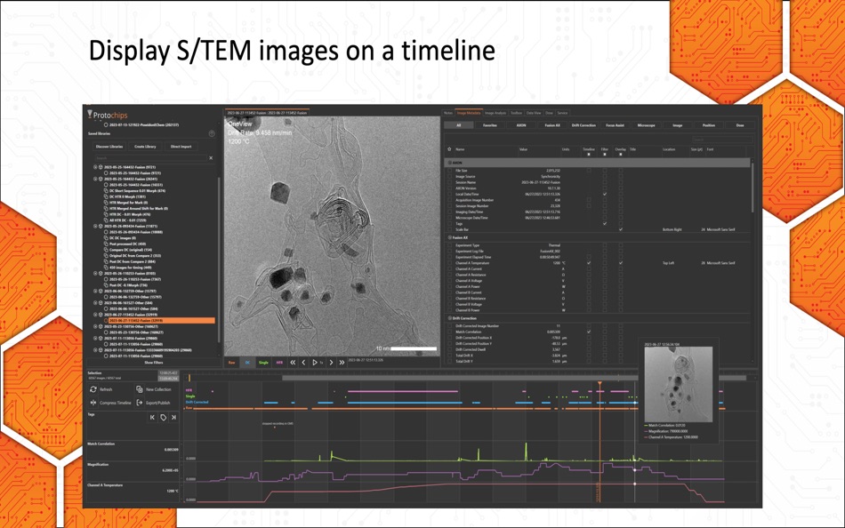Clear the library search with the X icon
This screenshot has height=528, width=845.
click(212, 157)
